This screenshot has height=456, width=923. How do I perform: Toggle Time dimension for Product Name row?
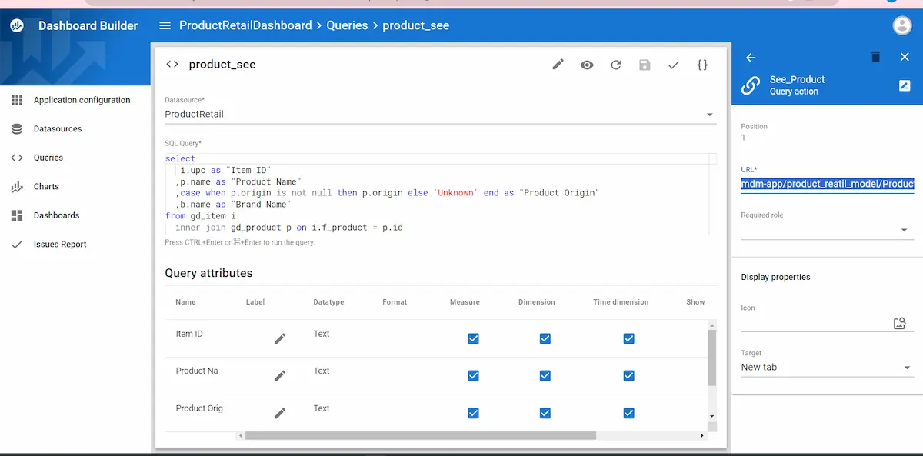pyautogui.click(x=628, y=375)
